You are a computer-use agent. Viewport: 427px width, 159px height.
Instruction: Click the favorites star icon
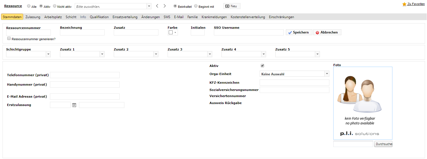(404, 4)
